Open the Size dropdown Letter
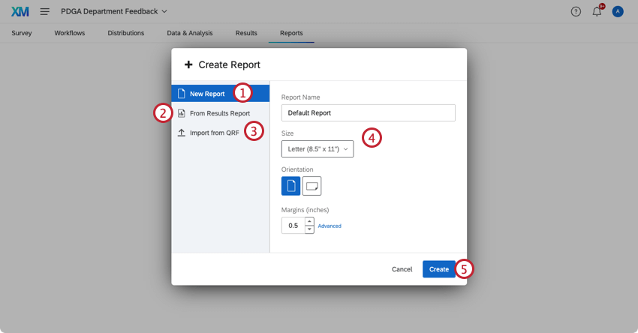Screen dimensions: 638x333 [317, 148]
